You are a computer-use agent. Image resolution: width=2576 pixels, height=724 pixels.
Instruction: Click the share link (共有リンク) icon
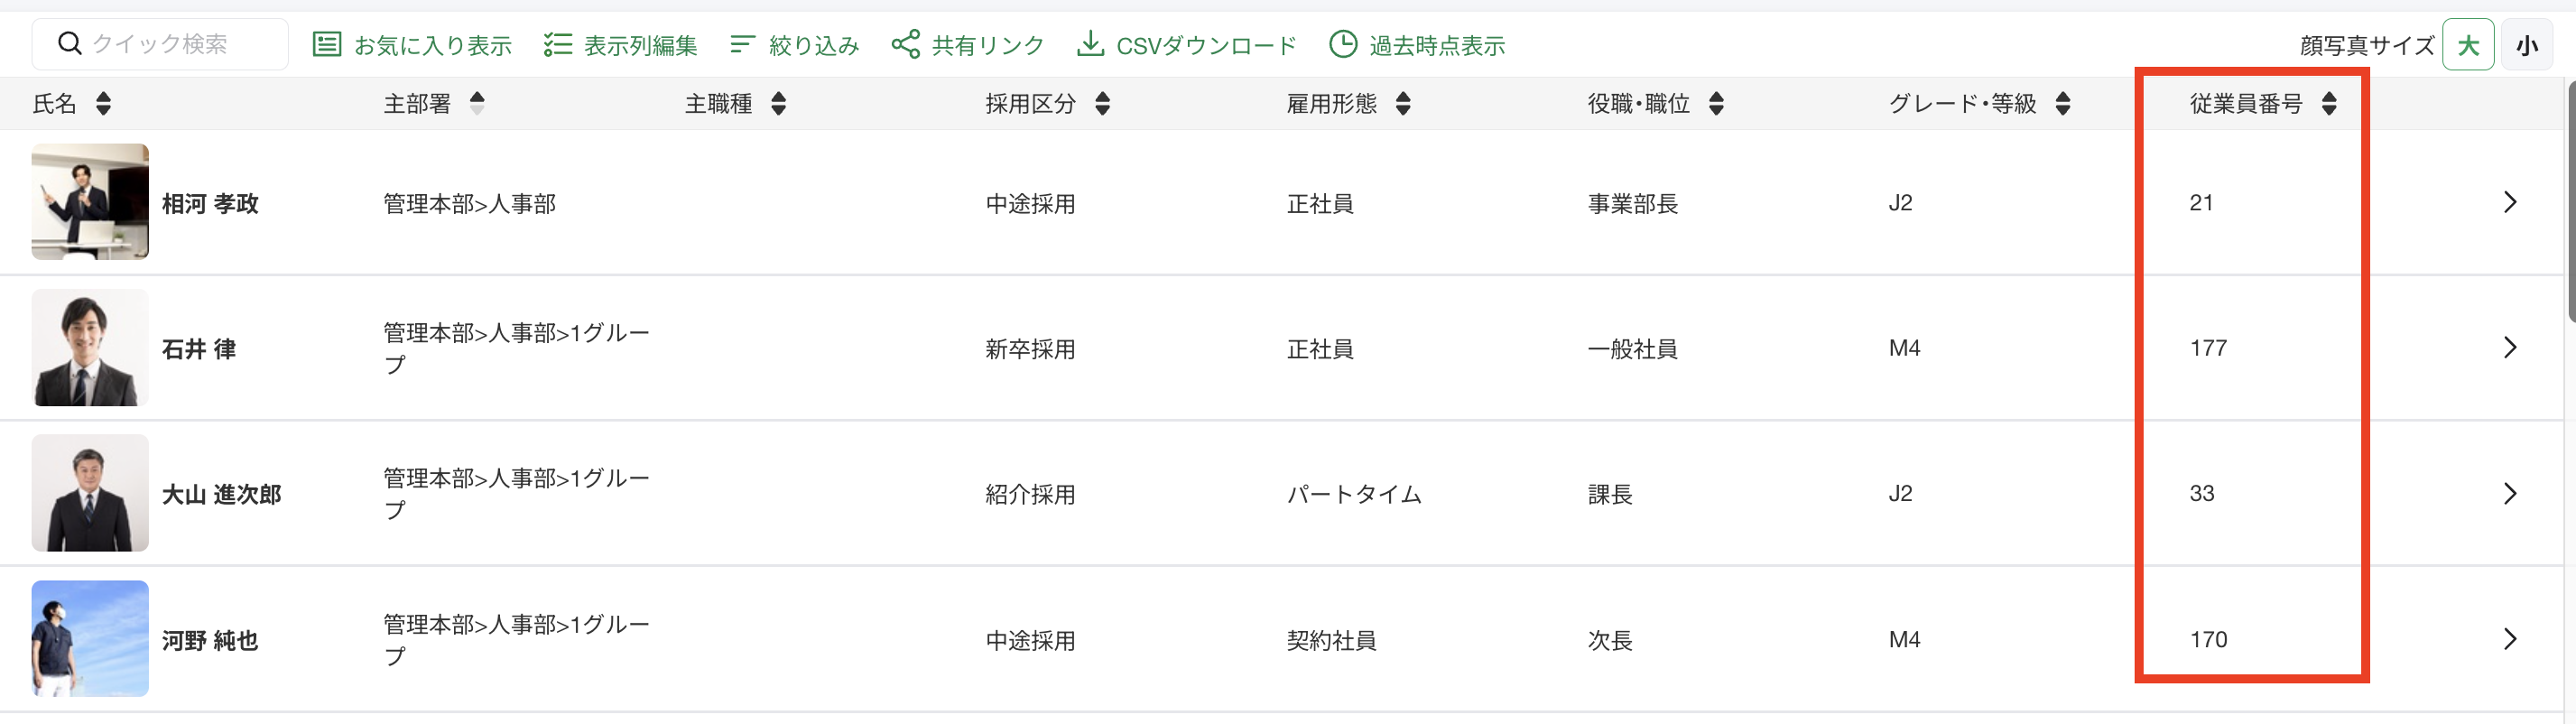click(905, 44)
